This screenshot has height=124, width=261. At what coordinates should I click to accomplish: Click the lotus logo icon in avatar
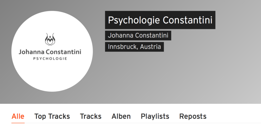pos(50,39)
